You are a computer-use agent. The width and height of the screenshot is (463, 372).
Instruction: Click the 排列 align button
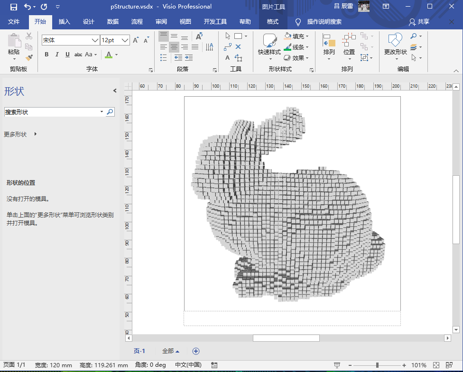point(329,46)
